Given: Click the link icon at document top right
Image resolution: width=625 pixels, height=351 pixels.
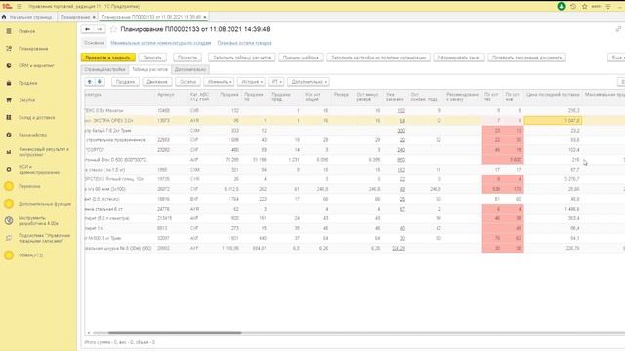Looking at the screenshot, I should [x=618, y=29].
